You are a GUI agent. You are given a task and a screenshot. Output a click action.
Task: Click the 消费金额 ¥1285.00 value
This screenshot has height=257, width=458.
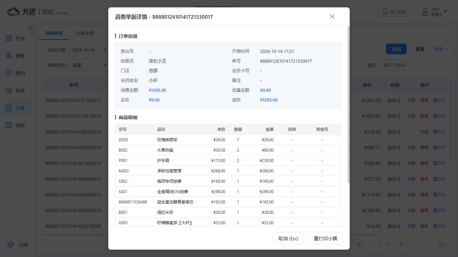coord(158,90)
